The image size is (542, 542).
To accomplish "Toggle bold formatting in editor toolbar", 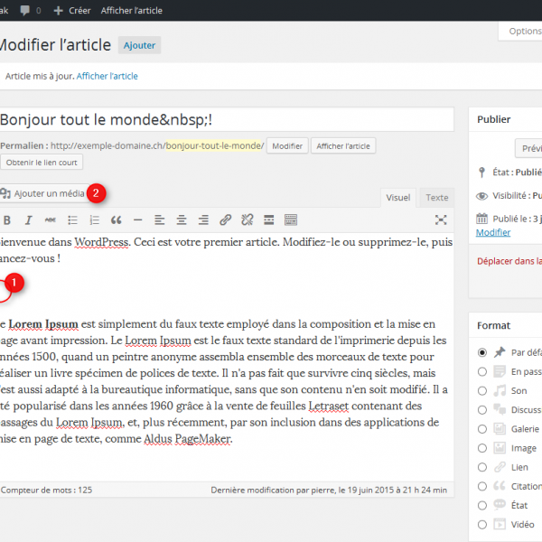I will (x=7, y=220).
